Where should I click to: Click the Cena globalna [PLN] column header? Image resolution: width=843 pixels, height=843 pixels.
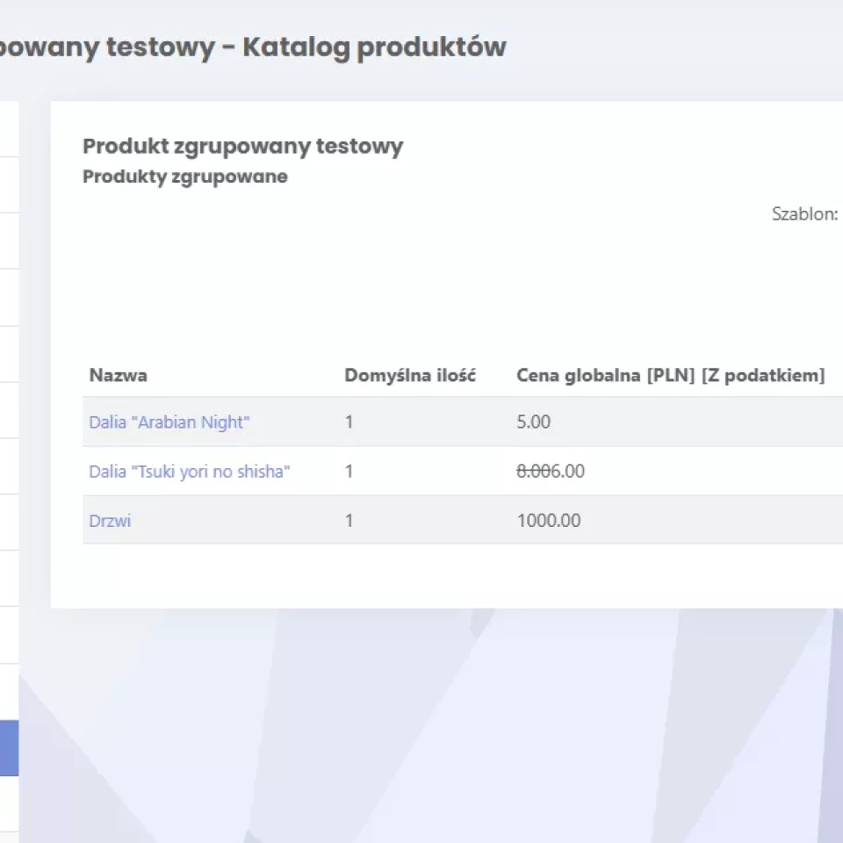(x=670, y=376)
